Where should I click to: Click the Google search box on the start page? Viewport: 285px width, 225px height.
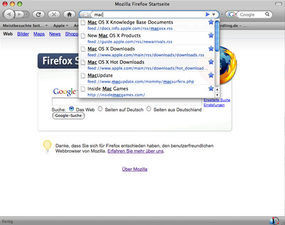click(x=127, y=101)
